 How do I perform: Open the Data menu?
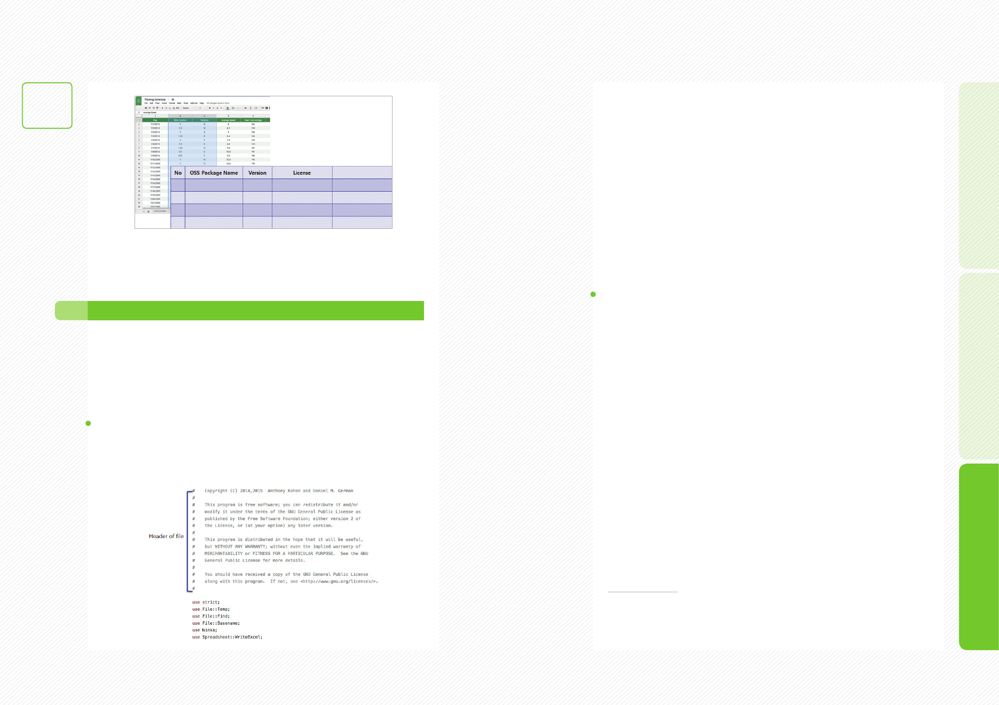tap(179, 103)
